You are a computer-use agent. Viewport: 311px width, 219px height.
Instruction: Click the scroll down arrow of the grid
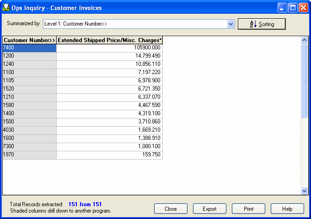point(304,191)
